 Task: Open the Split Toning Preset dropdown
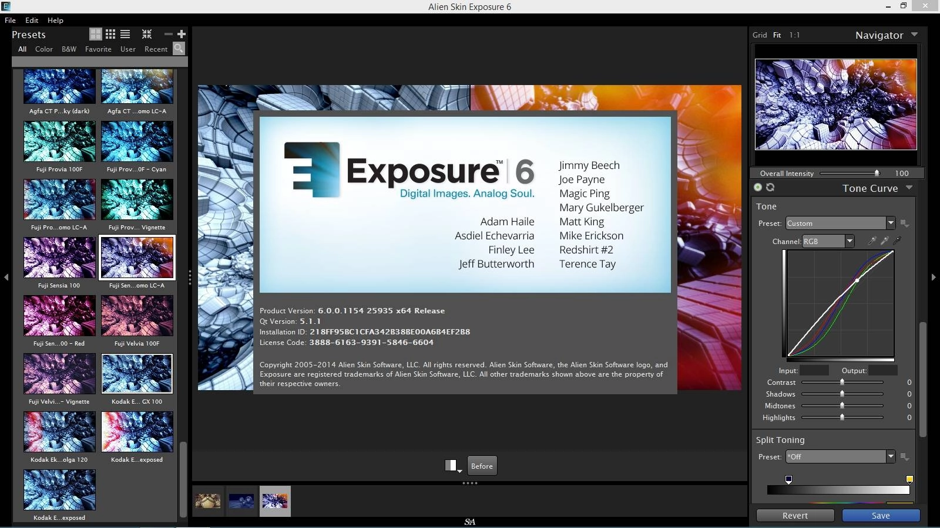[840, 456]
